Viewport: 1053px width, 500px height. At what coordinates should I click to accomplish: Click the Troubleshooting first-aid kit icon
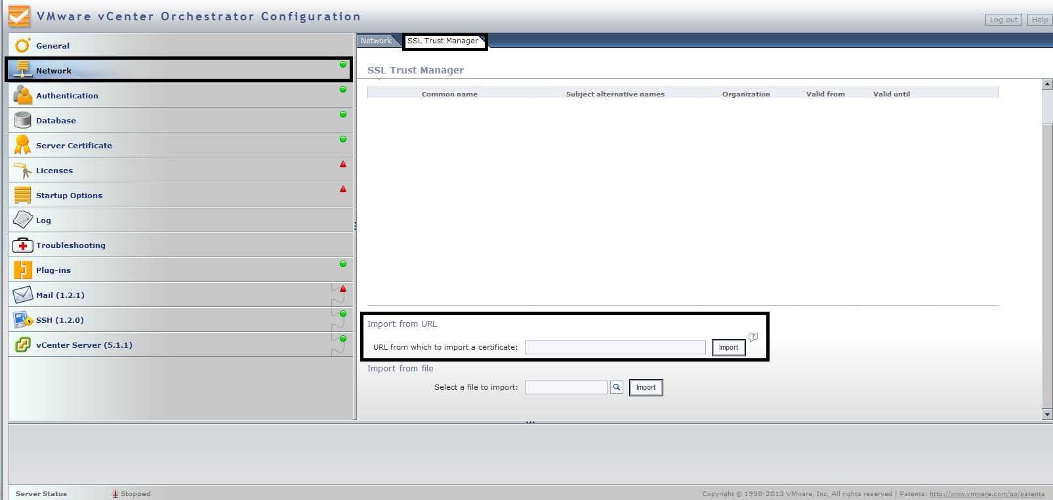pos(22,245)
